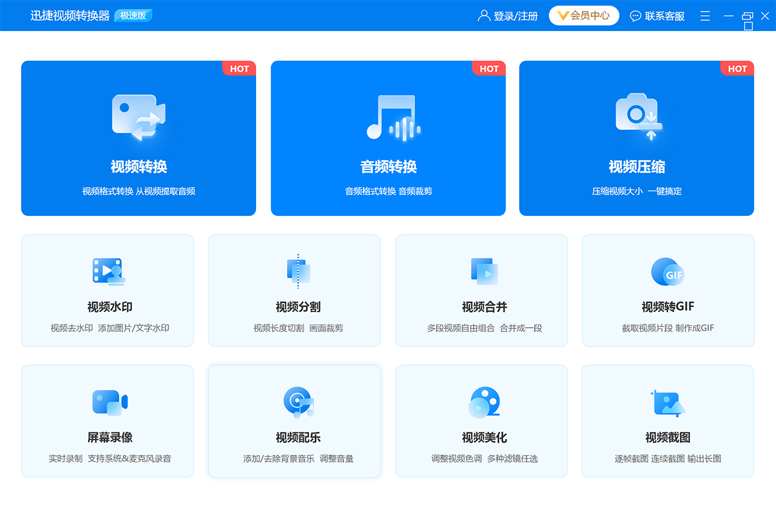The image size is (776, 508).
Task: Click 逐帧截图 连续截图 输出长图 text
Action: tap(668, 459)
